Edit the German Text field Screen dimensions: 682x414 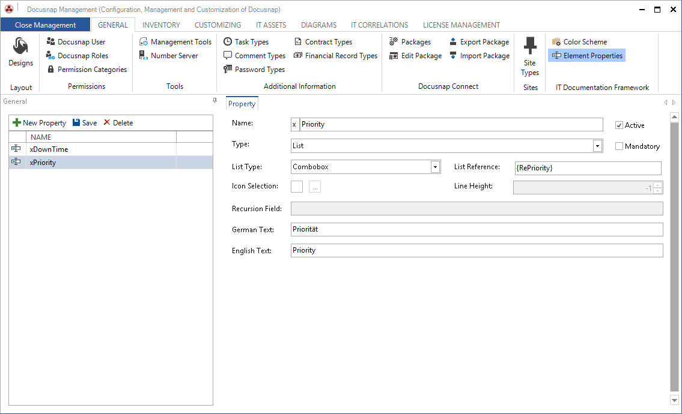pos(476,229)
